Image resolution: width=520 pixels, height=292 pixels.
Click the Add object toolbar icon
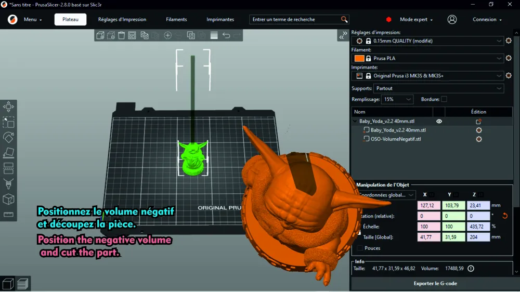100,35
